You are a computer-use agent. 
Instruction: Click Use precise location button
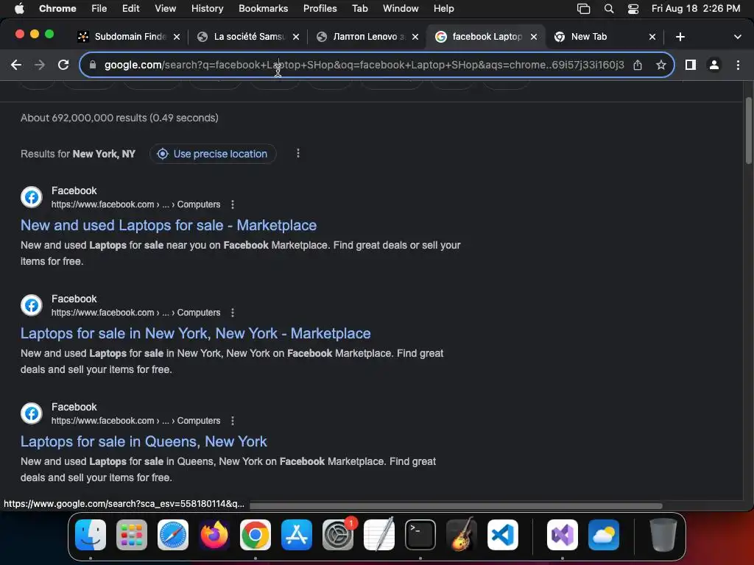213,154
